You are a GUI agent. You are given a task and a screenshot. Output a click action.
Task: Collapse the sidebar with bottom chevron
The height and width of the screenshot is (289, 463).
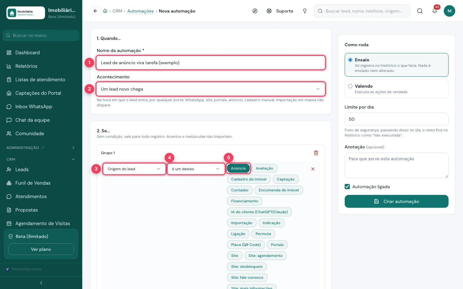point(41,283)
